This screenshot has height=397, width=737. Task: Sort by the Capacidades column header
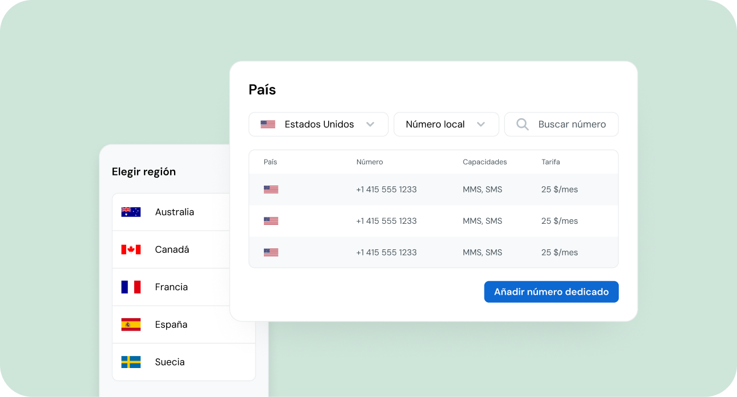pos(485,162)
